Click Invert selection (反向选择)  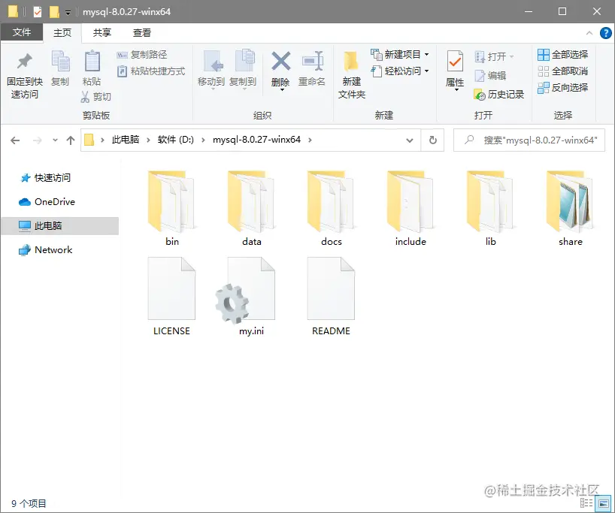[x=563, y=87]
